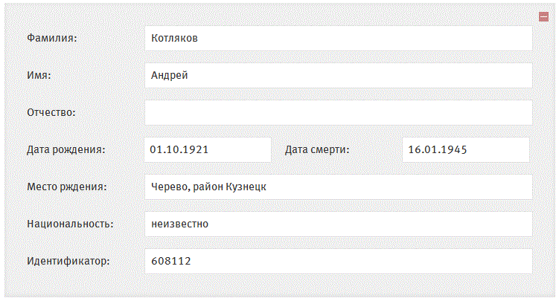559x301 pixels.
Task: Place cursor on the word Кузнецк
Action: (x=246, y=187)
